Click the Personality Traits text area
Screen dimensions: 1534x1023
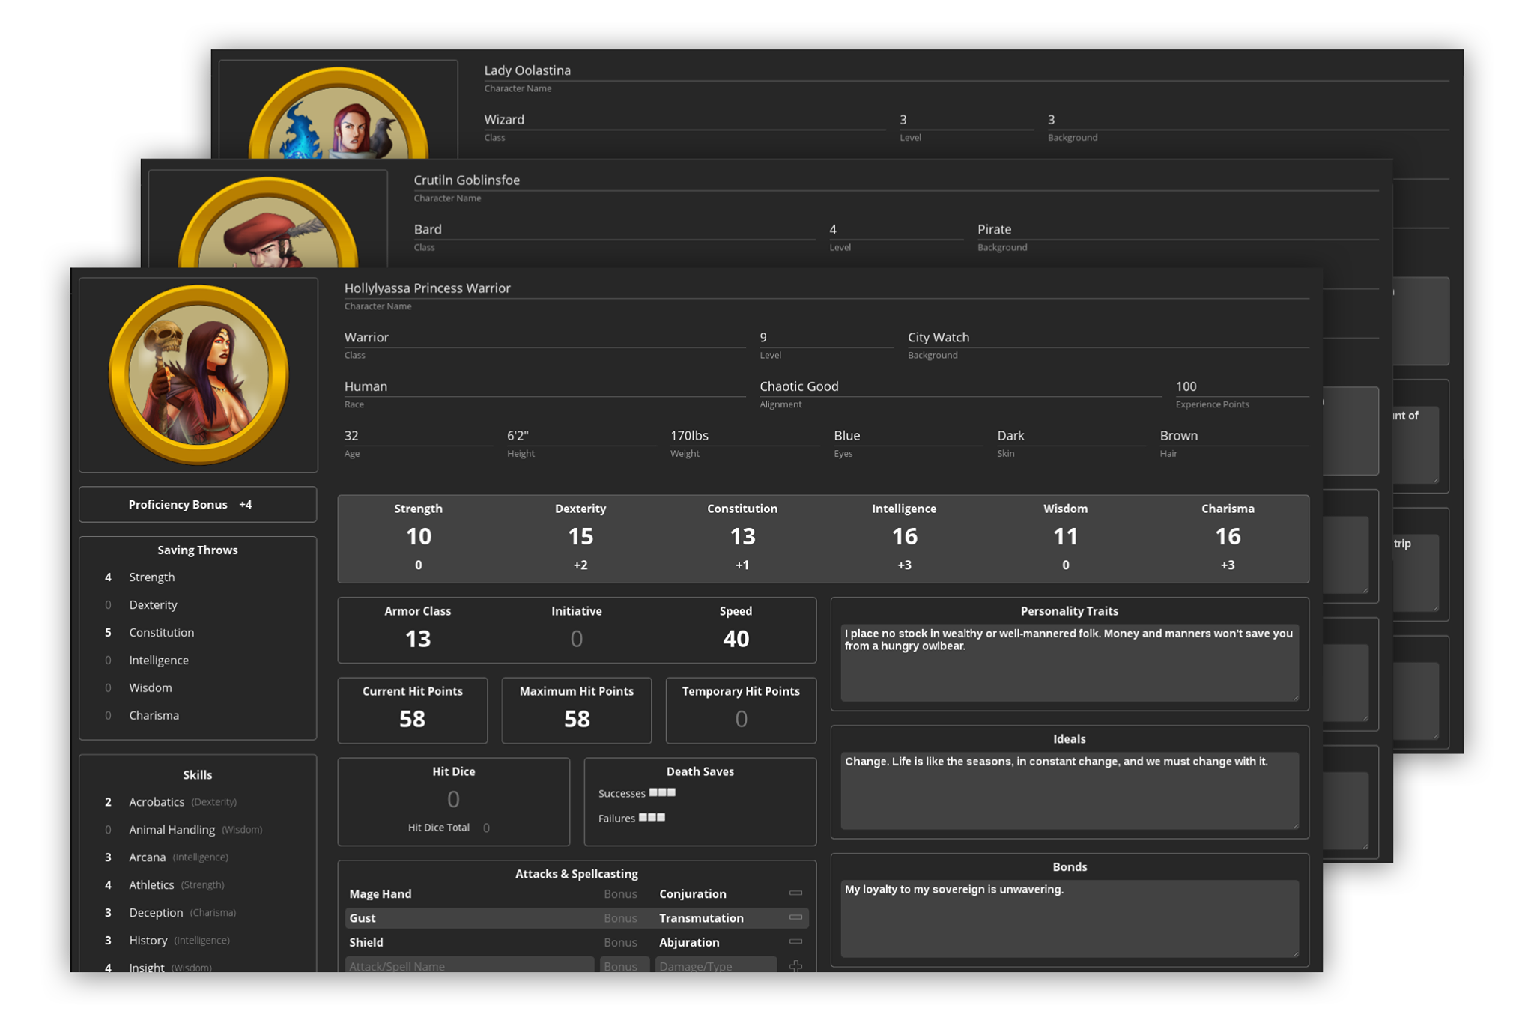point(1069,663)
